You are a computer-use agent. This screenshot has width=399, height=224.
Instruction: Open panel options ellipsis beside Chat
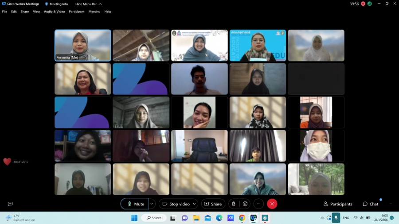pos(390,204)
